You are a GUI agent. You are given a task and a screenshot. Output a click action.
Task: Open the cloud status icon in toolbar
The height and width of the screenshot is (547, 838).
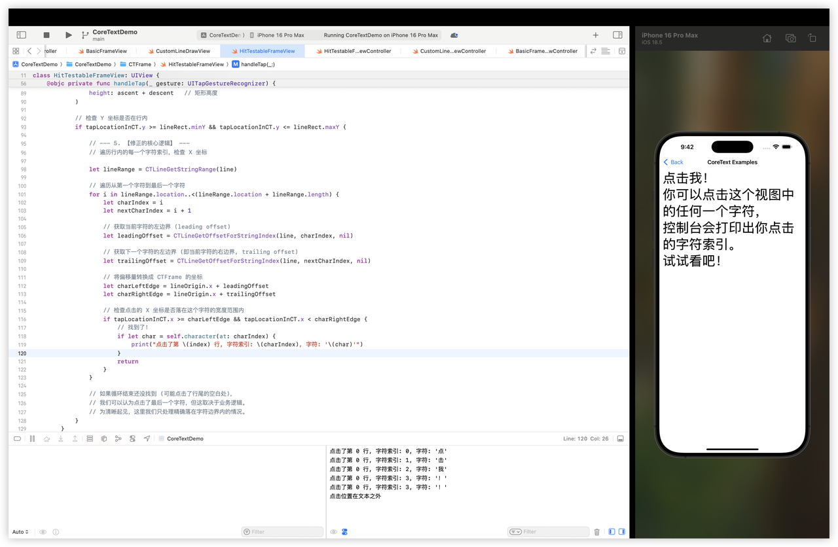[454, 35]
